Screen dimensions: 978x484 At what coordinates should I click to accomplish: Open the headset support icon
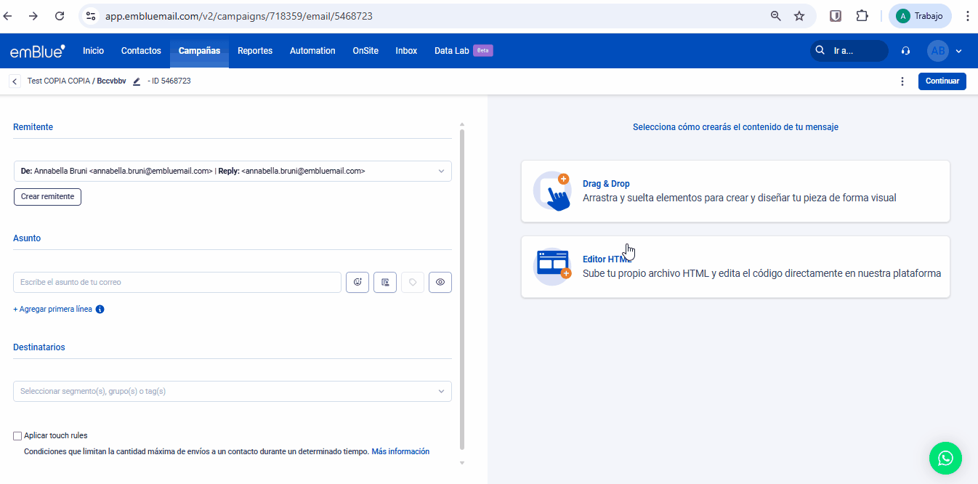click(x=905, y=51)
